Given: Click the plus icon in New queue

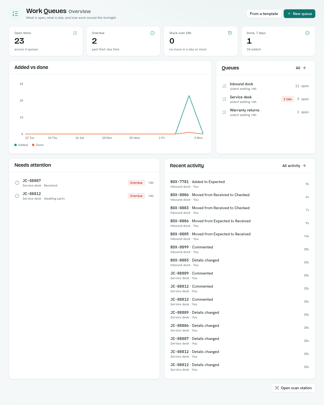Looking at the screenshot, I should coord(289,14).
